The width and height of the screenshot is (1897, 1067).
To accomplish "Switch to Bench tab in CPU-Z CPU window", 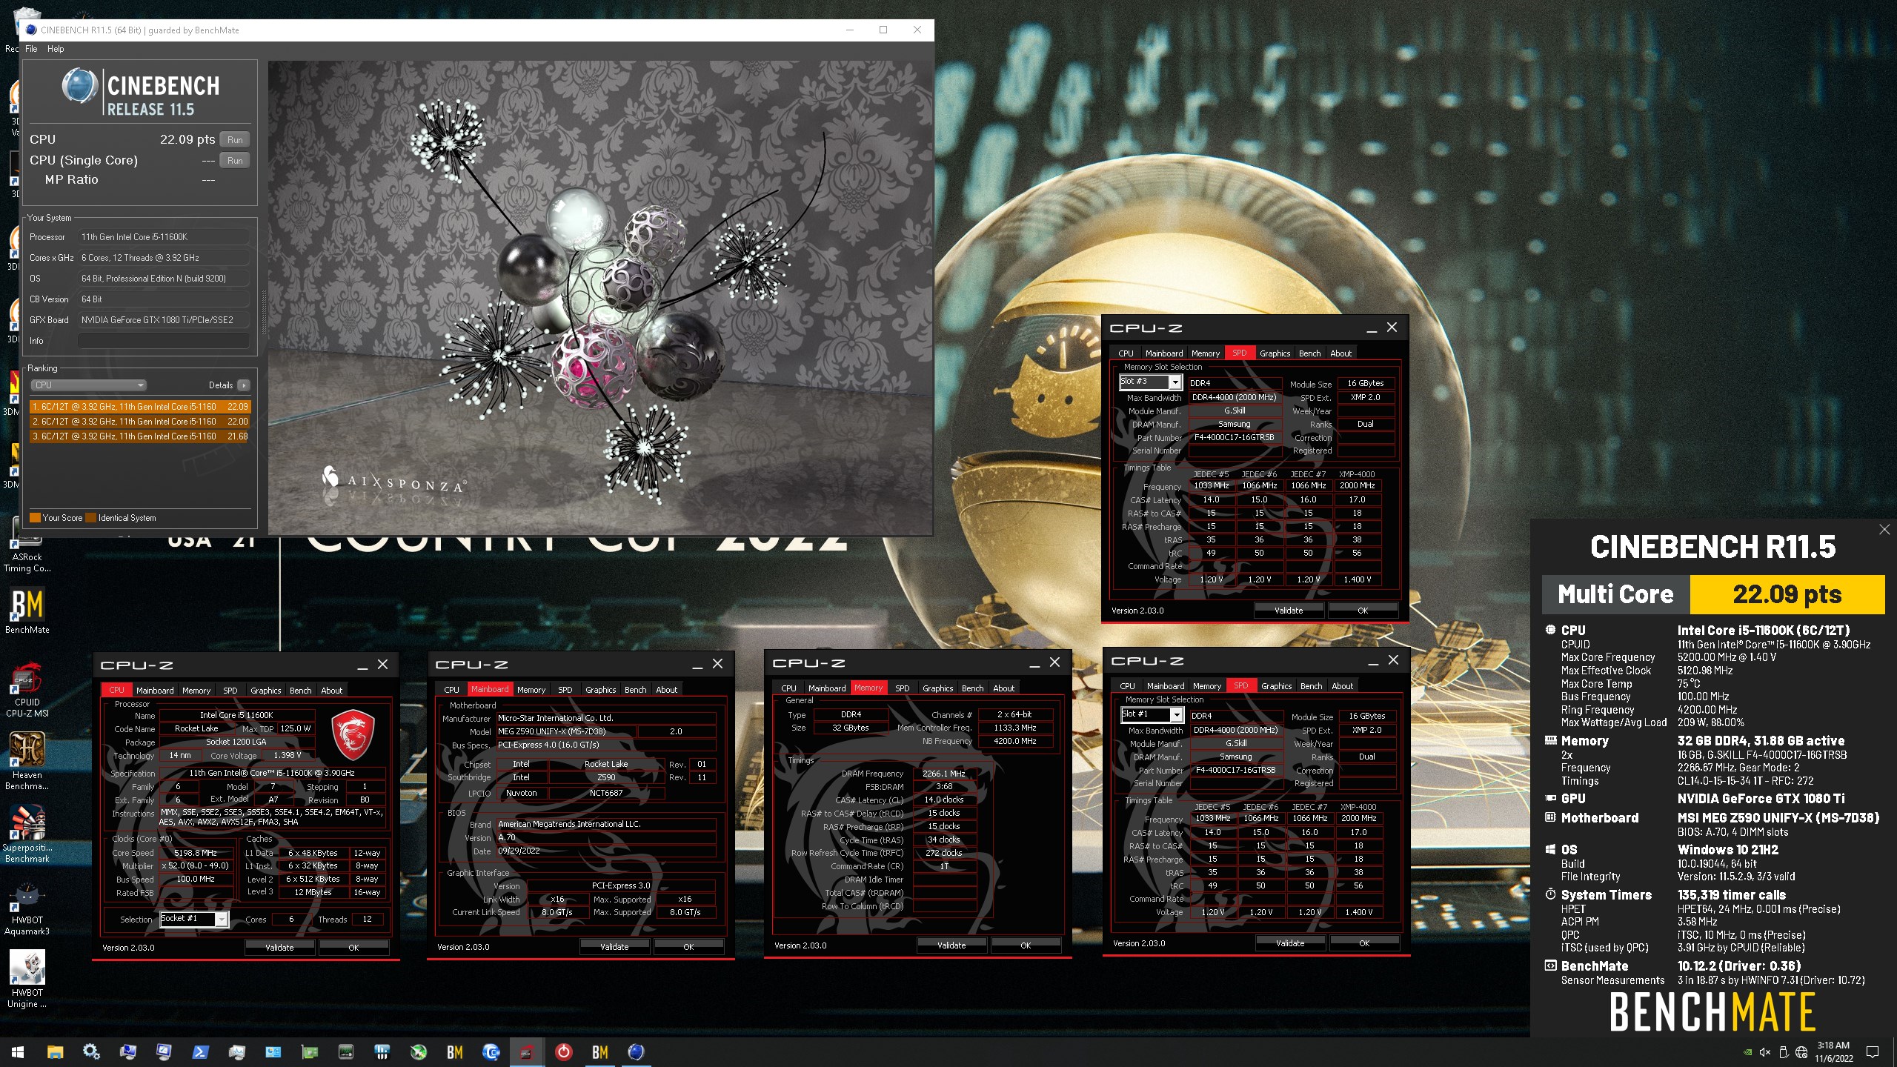I will [300, 690].
